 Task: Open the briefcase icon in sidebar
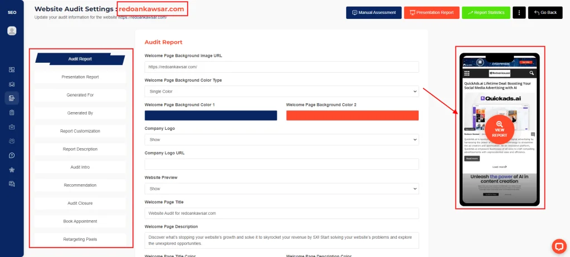(12, 127)
